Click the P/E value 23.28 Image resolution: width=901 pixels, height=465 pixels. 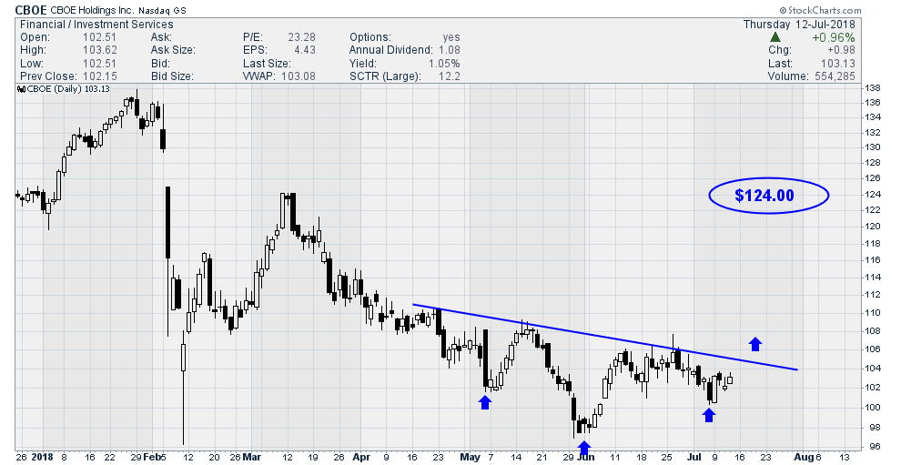pos(301,37)
